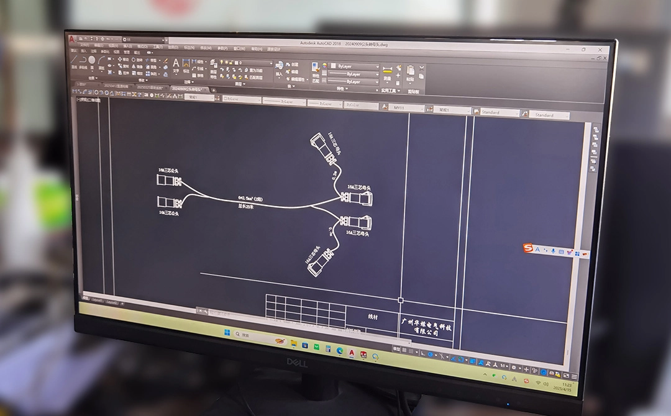Click the large Text (文字) tool icon
The width and height of the screenshot is (671, 416).
click(176, 63)
